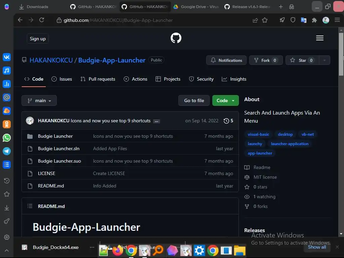This screenshot has width=344, height=258.
Task: Click the share page icon in the address bar
Action: 255,20
